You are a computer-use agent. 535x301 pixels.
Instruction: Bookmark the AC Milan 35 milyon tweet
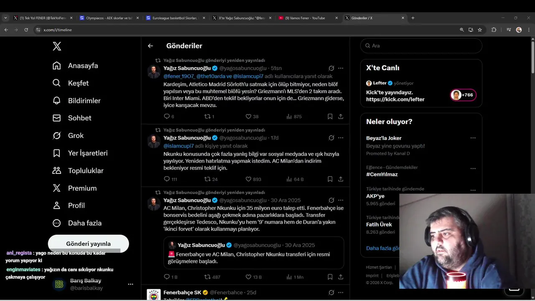(330, 277)
